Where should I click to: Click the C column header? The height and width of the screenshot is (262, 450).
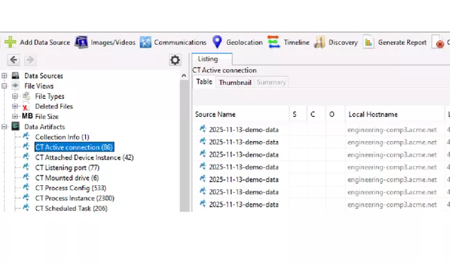pyautogui.click(x=316, y=114)
